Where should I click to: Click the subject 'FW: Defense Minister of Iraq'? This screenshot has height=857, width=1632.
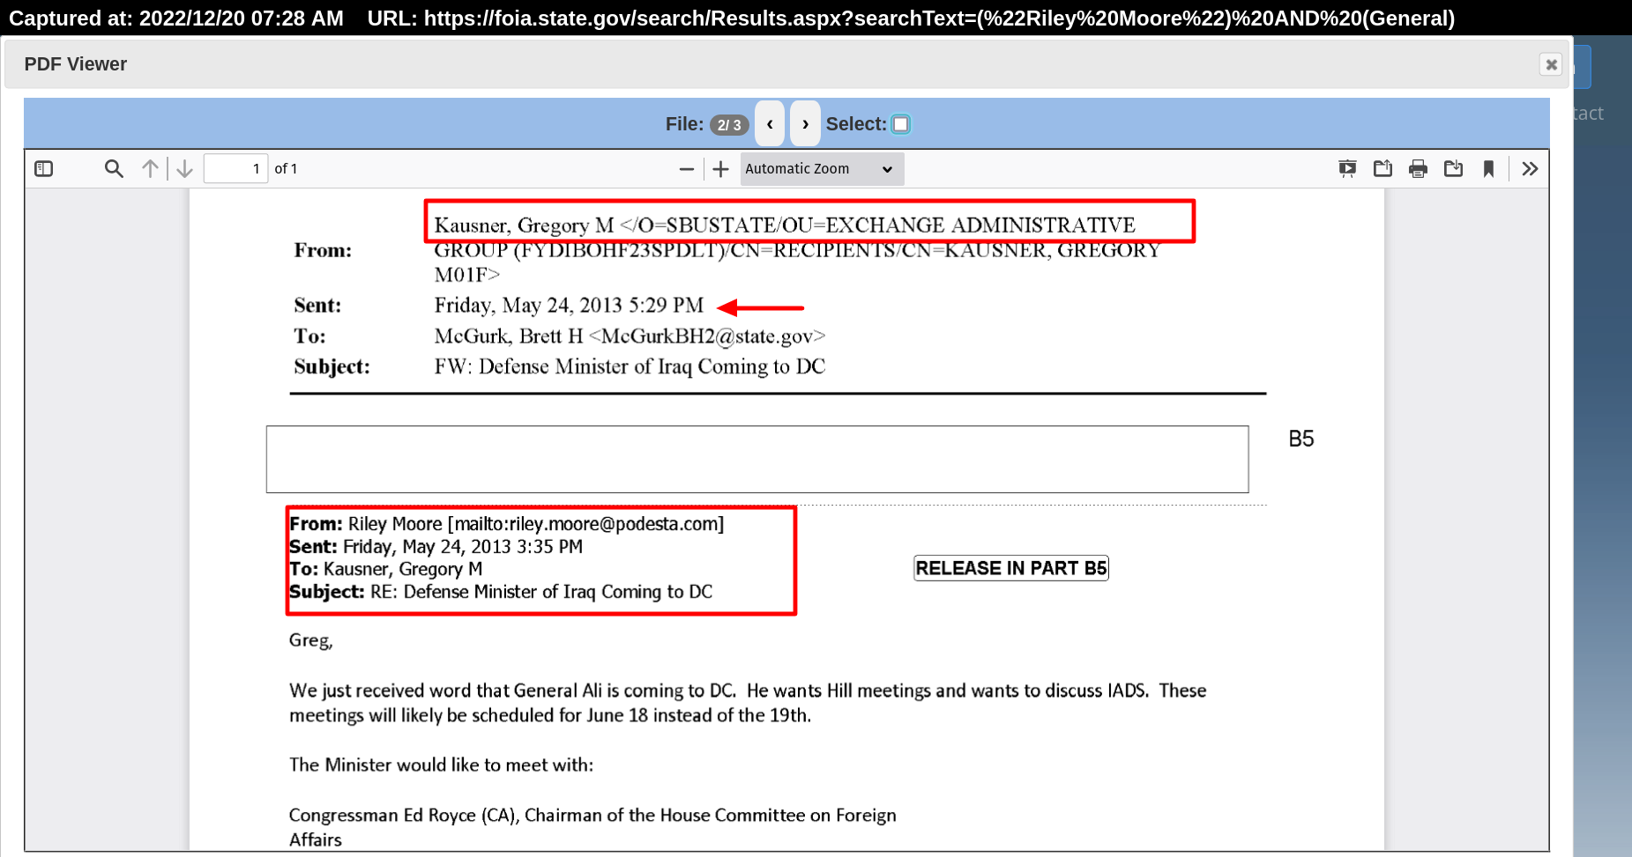(630, 366)
